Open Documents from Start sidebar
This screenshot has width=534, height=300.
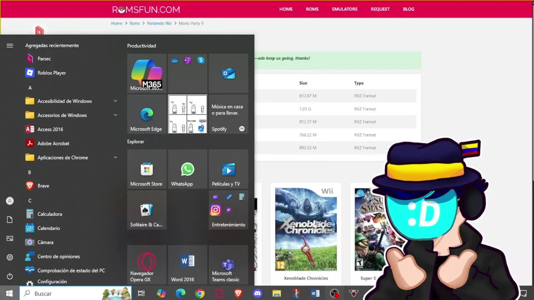(x=10, y=220)
